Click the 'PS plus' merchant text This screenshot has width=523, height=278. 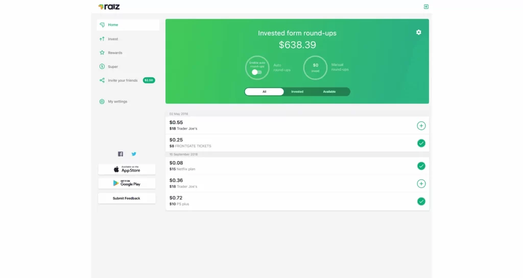(183, 204)
